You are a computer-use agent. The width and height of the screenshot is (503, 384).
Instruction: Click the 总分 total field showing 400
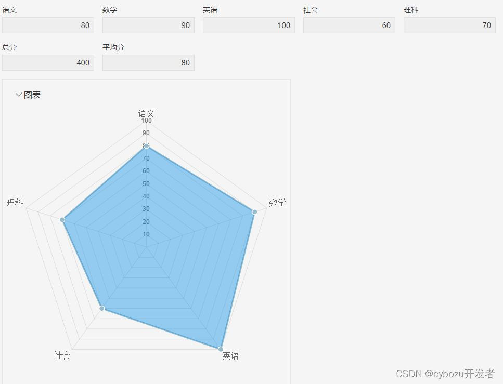[48, 62]
